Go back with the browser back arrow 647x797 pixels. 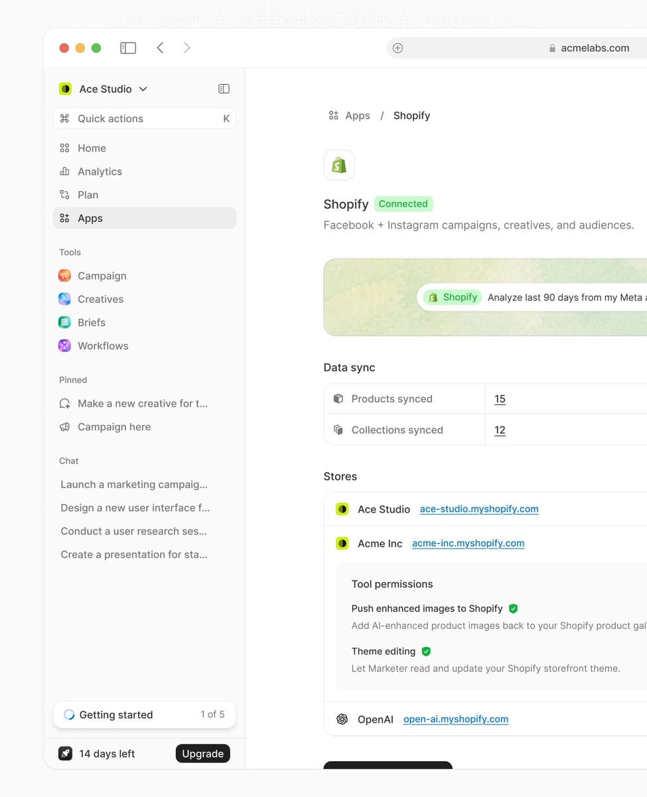[x=160, y=48]
